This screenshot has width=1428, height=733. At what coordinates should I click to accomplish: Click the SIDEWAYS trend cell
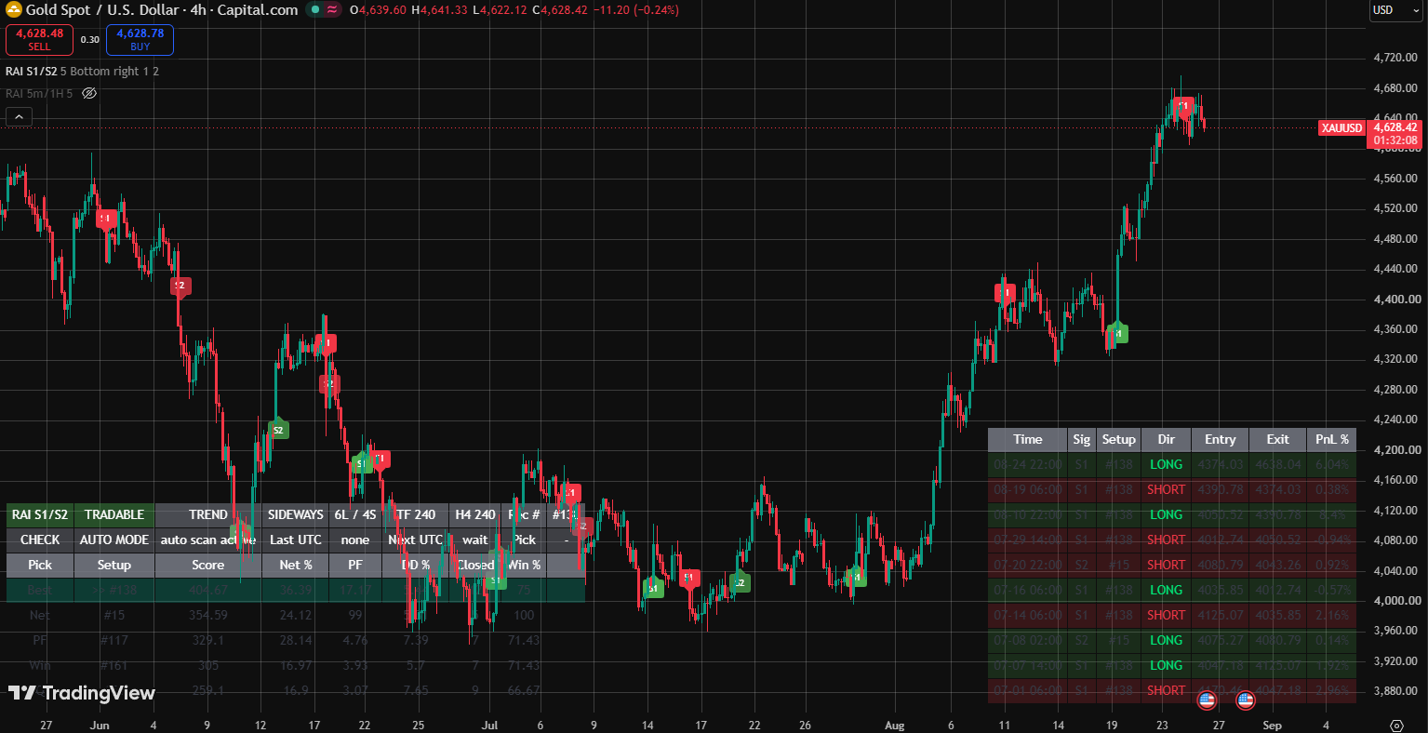click(x=296, y=514)
